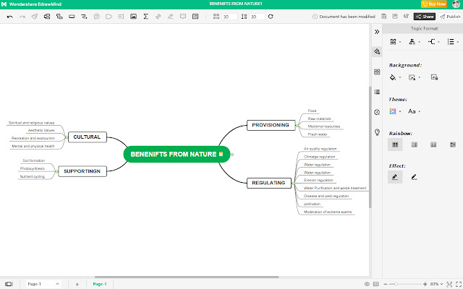Click the Buy Now button

point(433,4)
